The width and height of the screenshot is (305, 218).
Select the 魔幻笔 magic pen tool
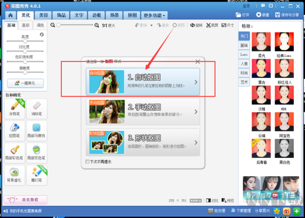pyautogui.click(x=37, y=175)
